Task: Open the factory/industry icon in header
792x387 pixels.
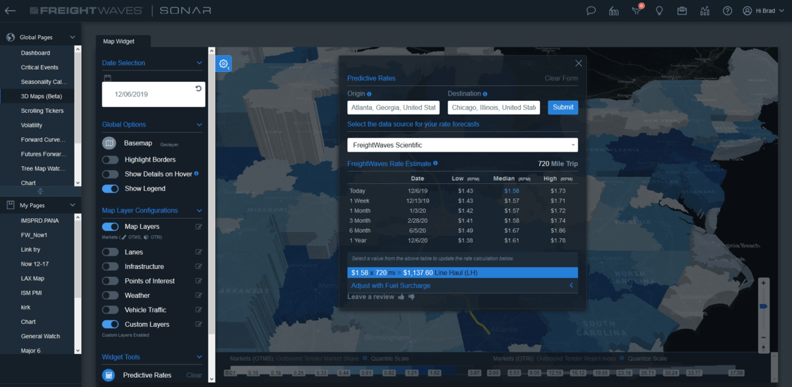Action: tap(614, 11)
